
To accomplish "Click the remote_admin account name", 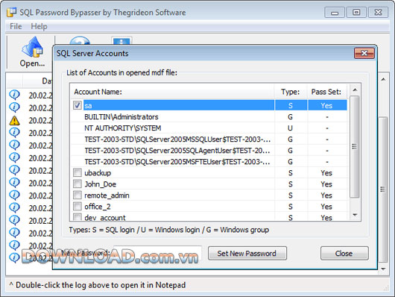I will click(107, 196).
